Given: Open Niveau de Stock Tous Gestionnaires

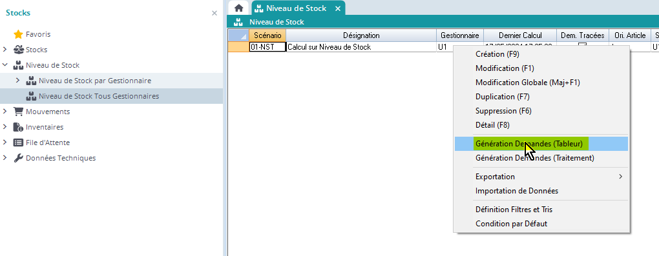Looking at the screenshot, I should point(99,96).
